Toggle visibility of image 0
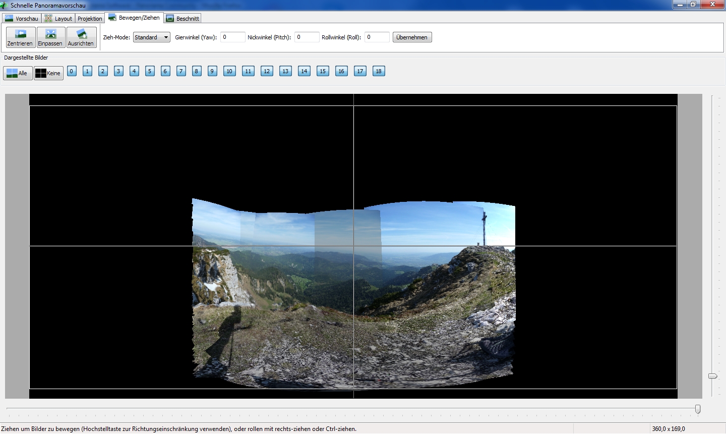Image resolution: width=726 pixels, height=434 pixels. [72, 71]
